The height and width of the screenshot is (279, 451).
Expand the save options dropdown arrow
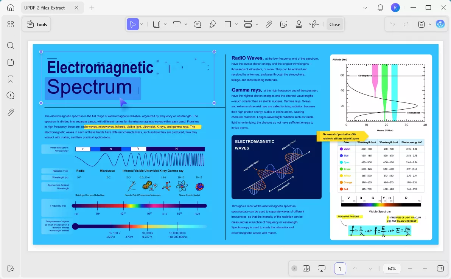(430, 24)
